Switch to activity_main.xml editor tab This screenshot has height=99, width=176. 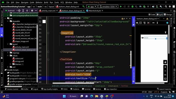click(48, 11)
